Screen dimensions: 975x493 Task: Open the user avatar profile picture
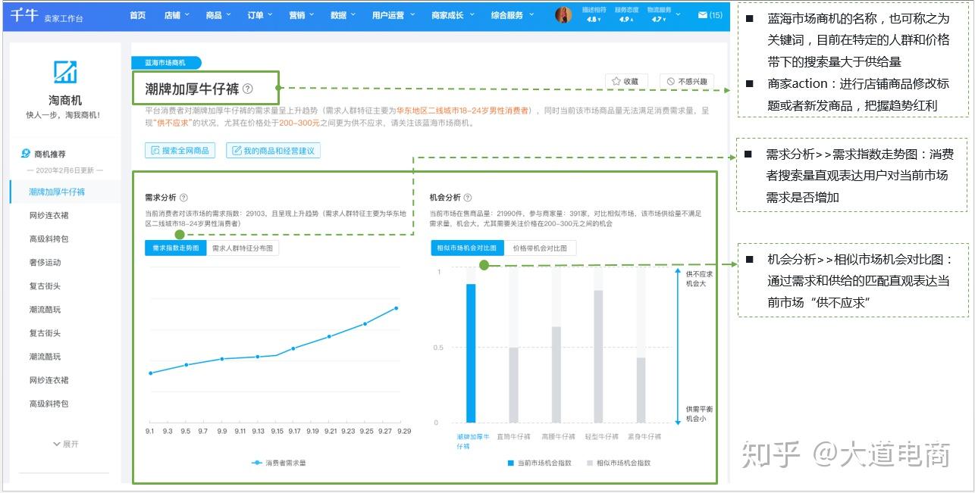pos(563,15)
